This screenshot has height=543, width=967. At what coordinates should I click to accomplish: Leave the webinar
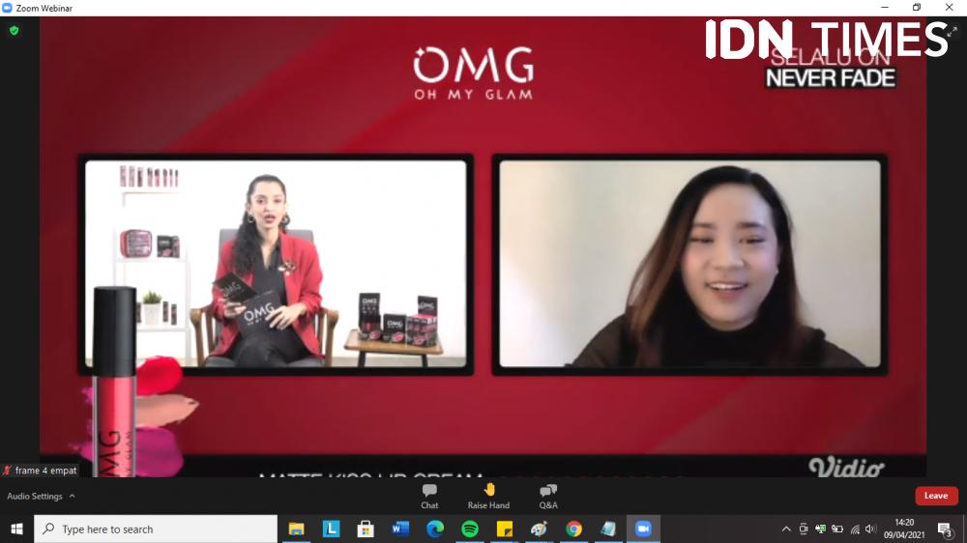tap(936, 496)
